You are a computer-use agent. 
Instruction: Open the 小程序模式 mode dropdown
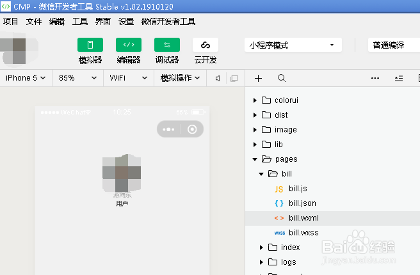293,45
